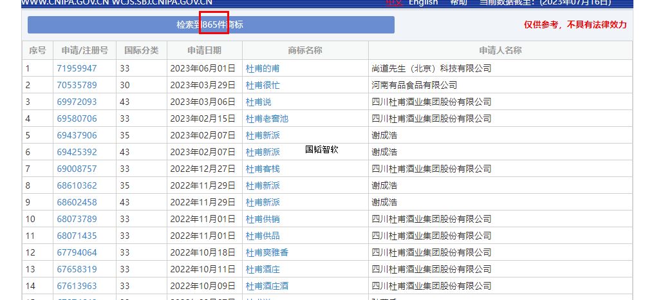Select the date 2022年10月09日
The height and width of the screenshot is (300, 645).
click(x=203, y=286)
